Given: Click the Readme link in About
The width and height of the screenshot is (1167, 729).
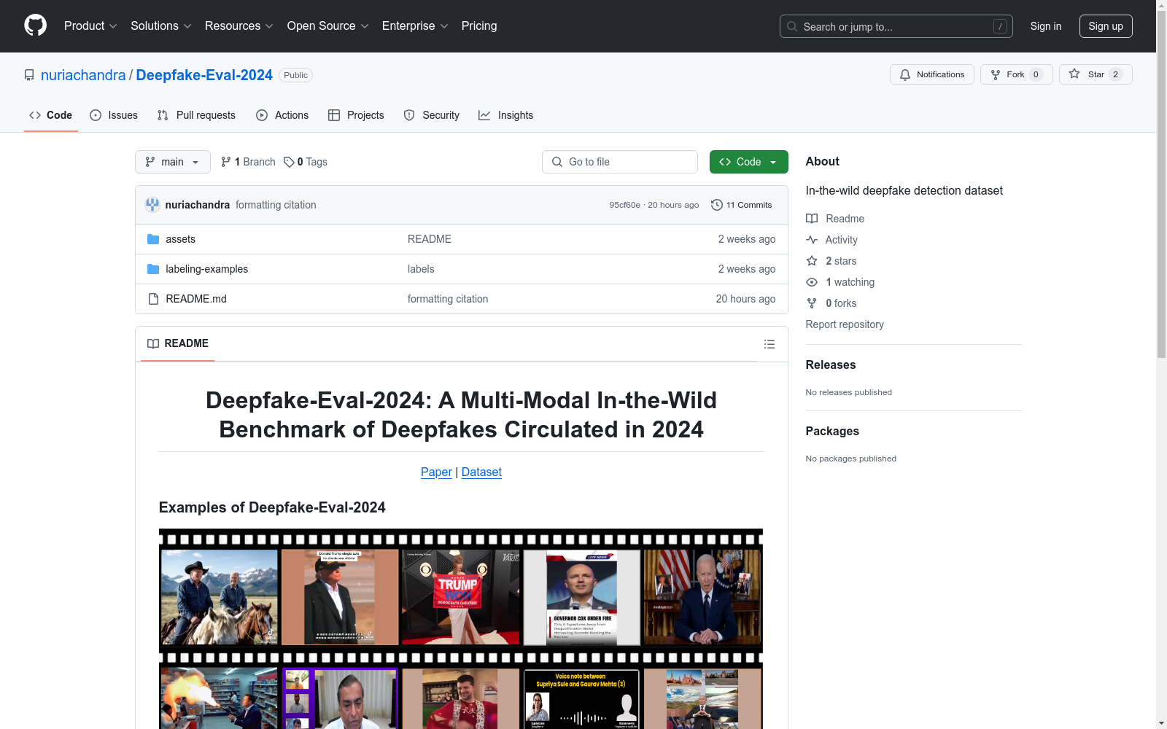Looking at the screenshot, I should [835, 219].
